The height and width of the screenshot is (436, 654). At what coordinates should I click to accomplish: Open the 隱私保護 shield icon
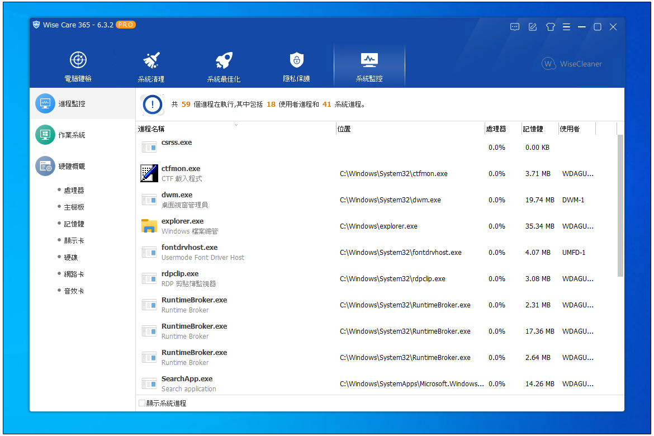(297, 60)
